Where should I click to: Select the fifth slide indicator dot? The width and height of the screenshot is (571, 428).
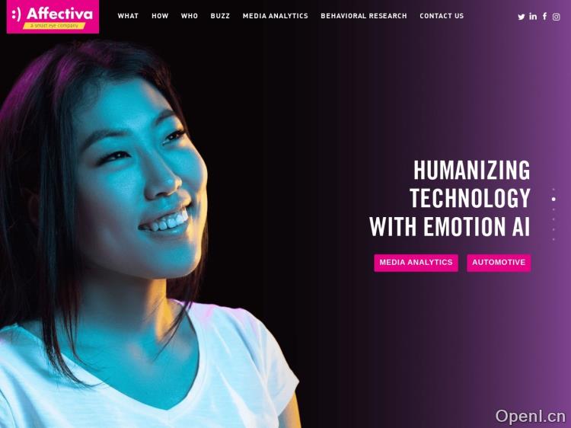(x=553, y=229)
